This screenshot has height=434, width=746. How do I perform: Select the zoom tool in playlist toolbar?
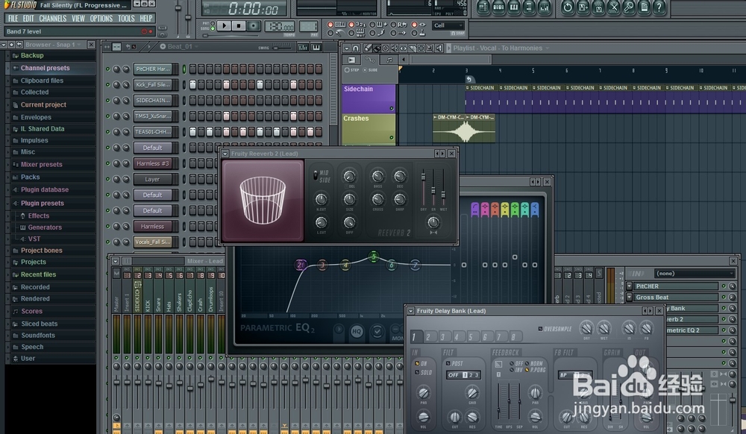430,48
